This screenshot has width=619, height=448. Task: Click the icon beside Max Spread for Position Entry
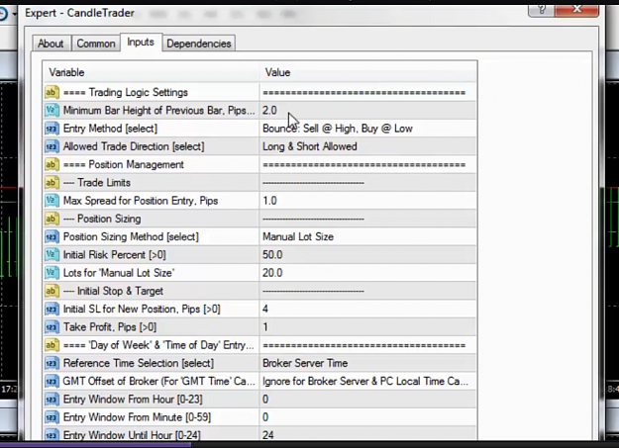52,201
